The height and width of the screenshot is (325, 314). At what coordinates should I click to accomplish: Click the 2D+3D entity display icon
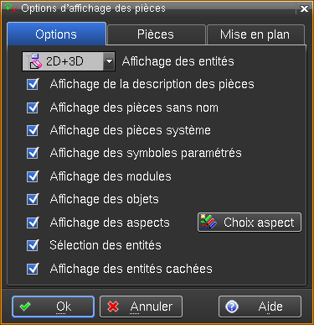click(34, 61)
